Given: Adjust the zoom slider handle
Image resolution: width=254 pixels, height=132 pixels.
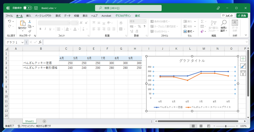Looking at the screenshot, I should pos(226,126).
